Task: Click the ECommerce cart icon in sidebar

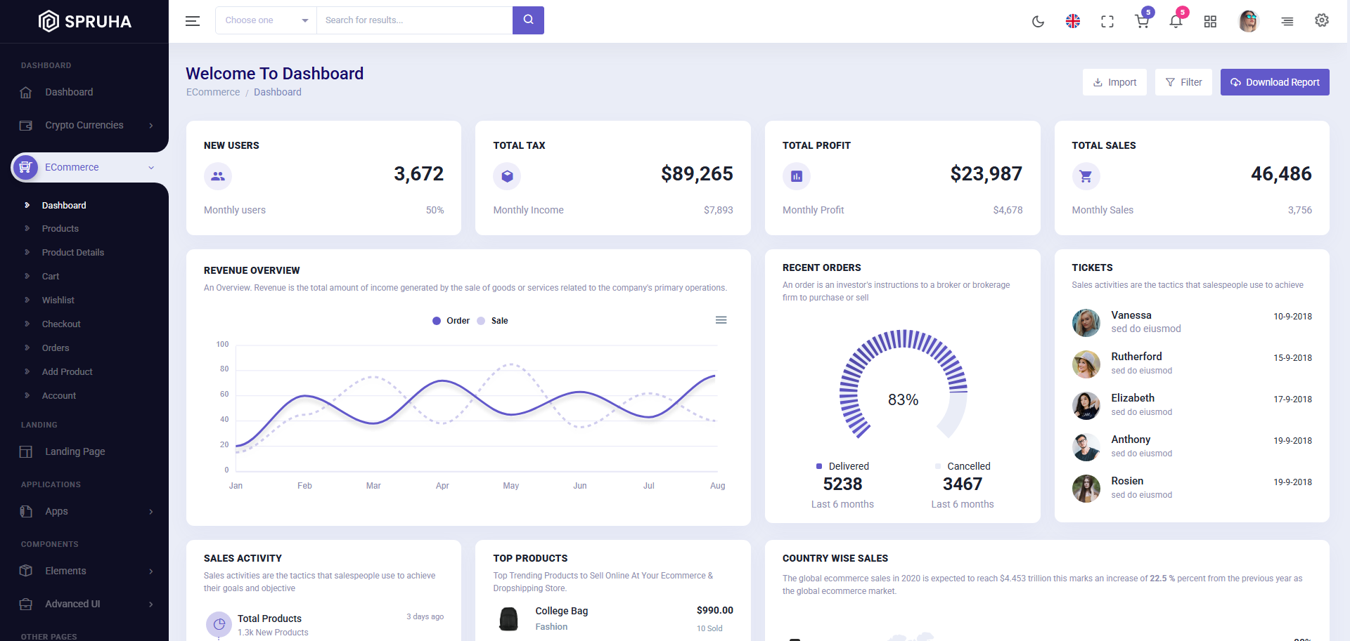Action: [25, 167]
